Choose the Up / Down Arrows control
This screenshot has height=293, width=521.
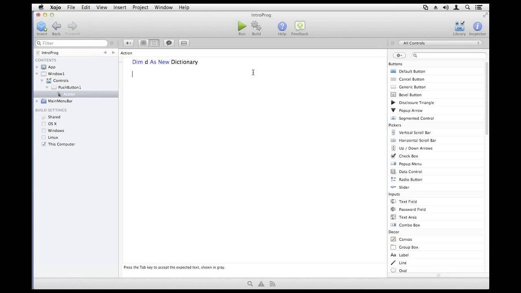click(x=415, y=148)
